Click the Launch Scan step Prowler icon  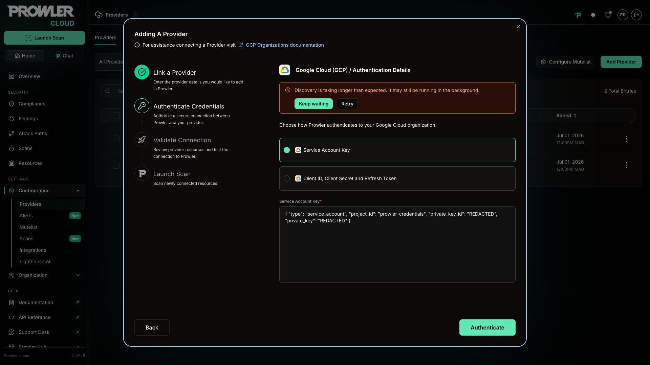(142, 173)
